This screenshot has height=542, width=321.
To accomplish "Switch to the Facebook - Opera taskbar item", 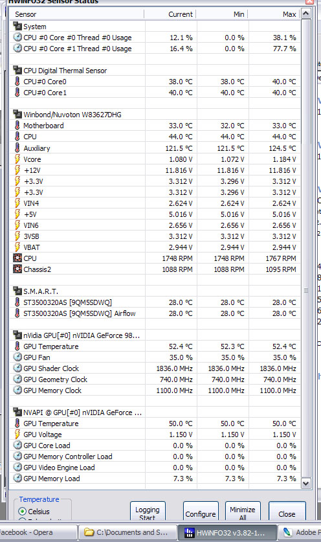I will (x=38, y=532).
